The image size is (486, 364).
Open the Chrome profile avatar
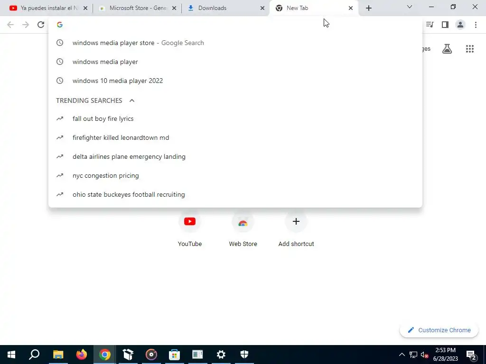(x=460, y=25)
